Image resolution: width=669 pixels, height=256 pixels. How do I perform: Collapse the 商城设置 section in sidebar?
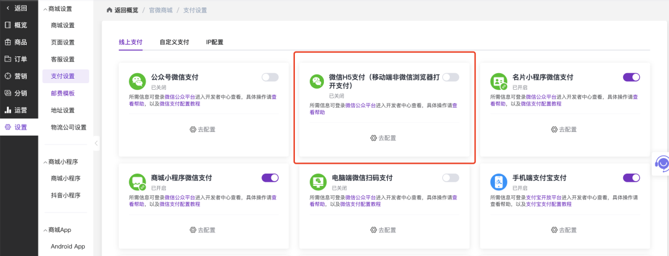(46, 9)
